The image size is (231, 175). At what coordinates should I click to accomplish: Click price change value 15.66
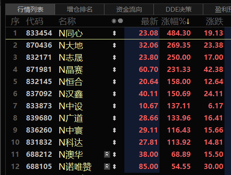(214, 130)
